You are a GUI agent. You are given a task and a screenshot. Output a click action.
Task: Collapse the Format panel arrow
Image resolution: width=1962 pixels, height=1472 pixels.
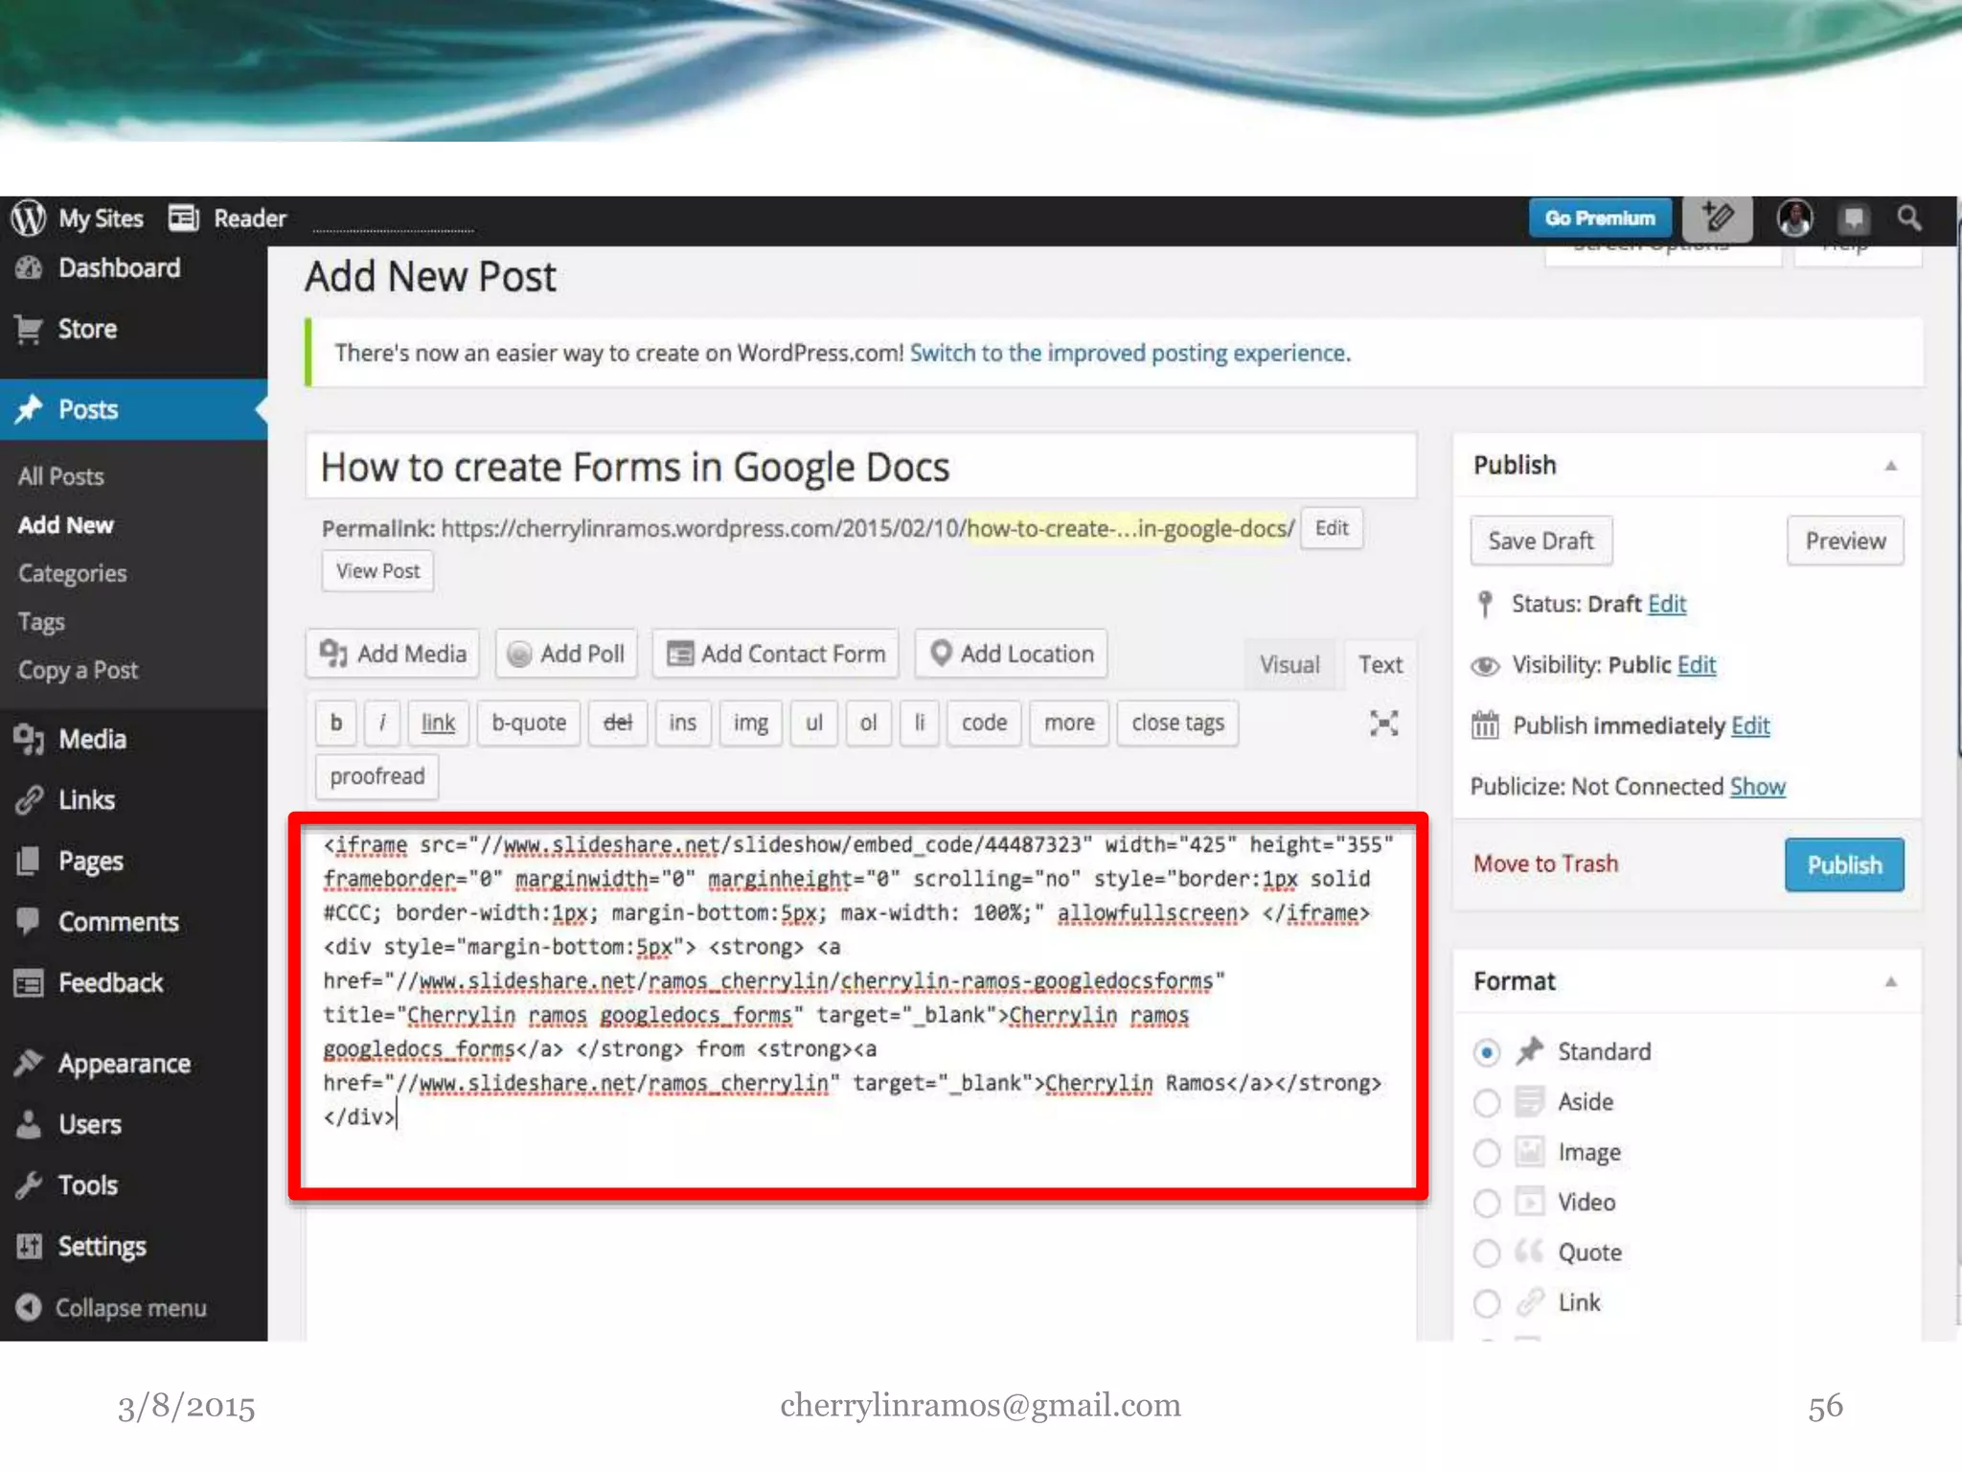pos(1890,981)
